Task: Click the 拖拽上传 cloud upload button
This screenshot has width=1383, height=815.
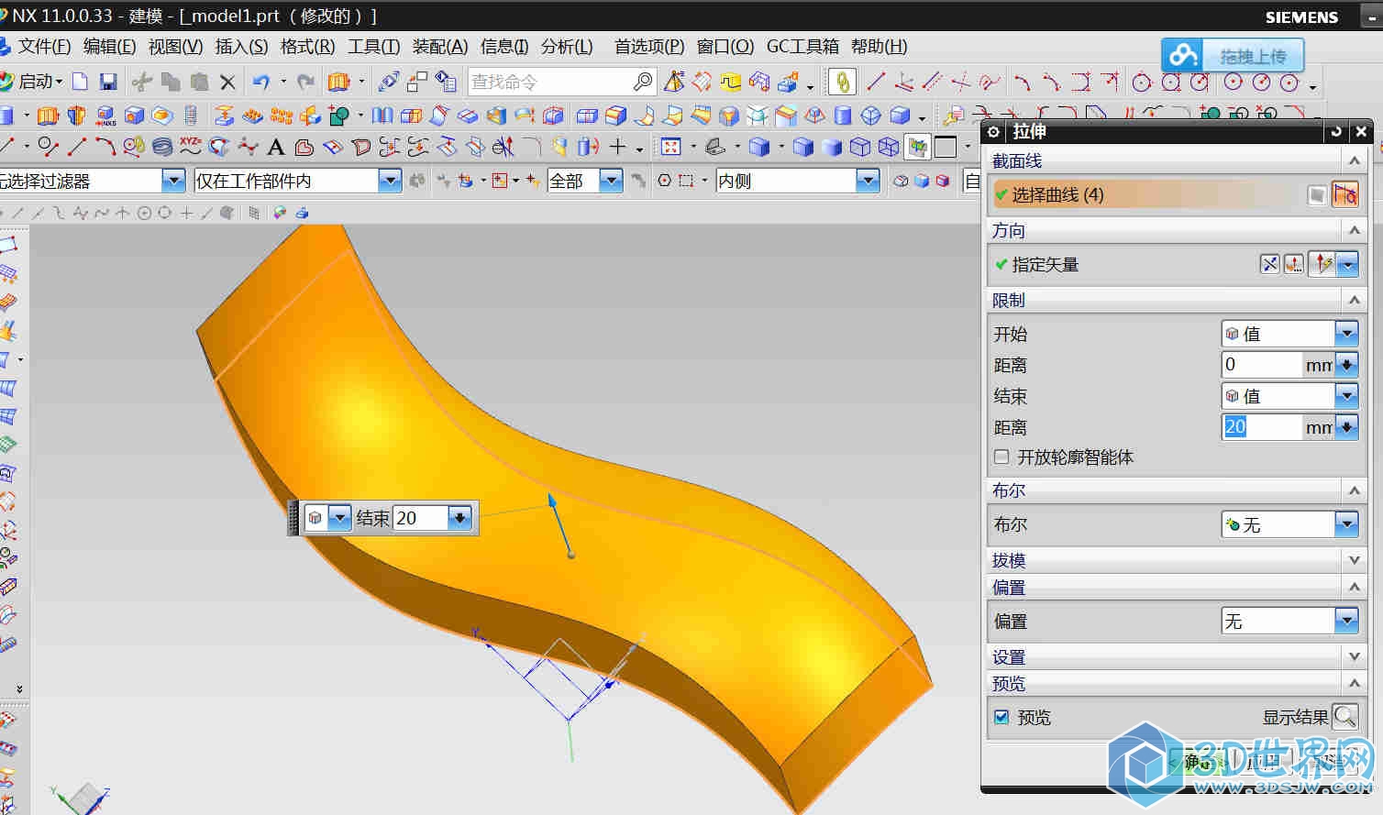Action: pyautogui.click(x=1233, y=56)
